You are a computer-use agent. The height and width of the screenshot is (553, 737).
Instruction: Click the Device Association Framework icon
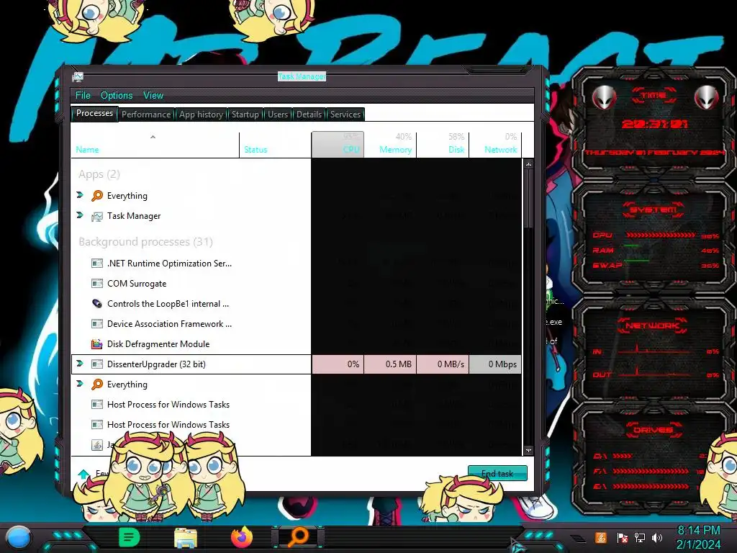point(97,324)
